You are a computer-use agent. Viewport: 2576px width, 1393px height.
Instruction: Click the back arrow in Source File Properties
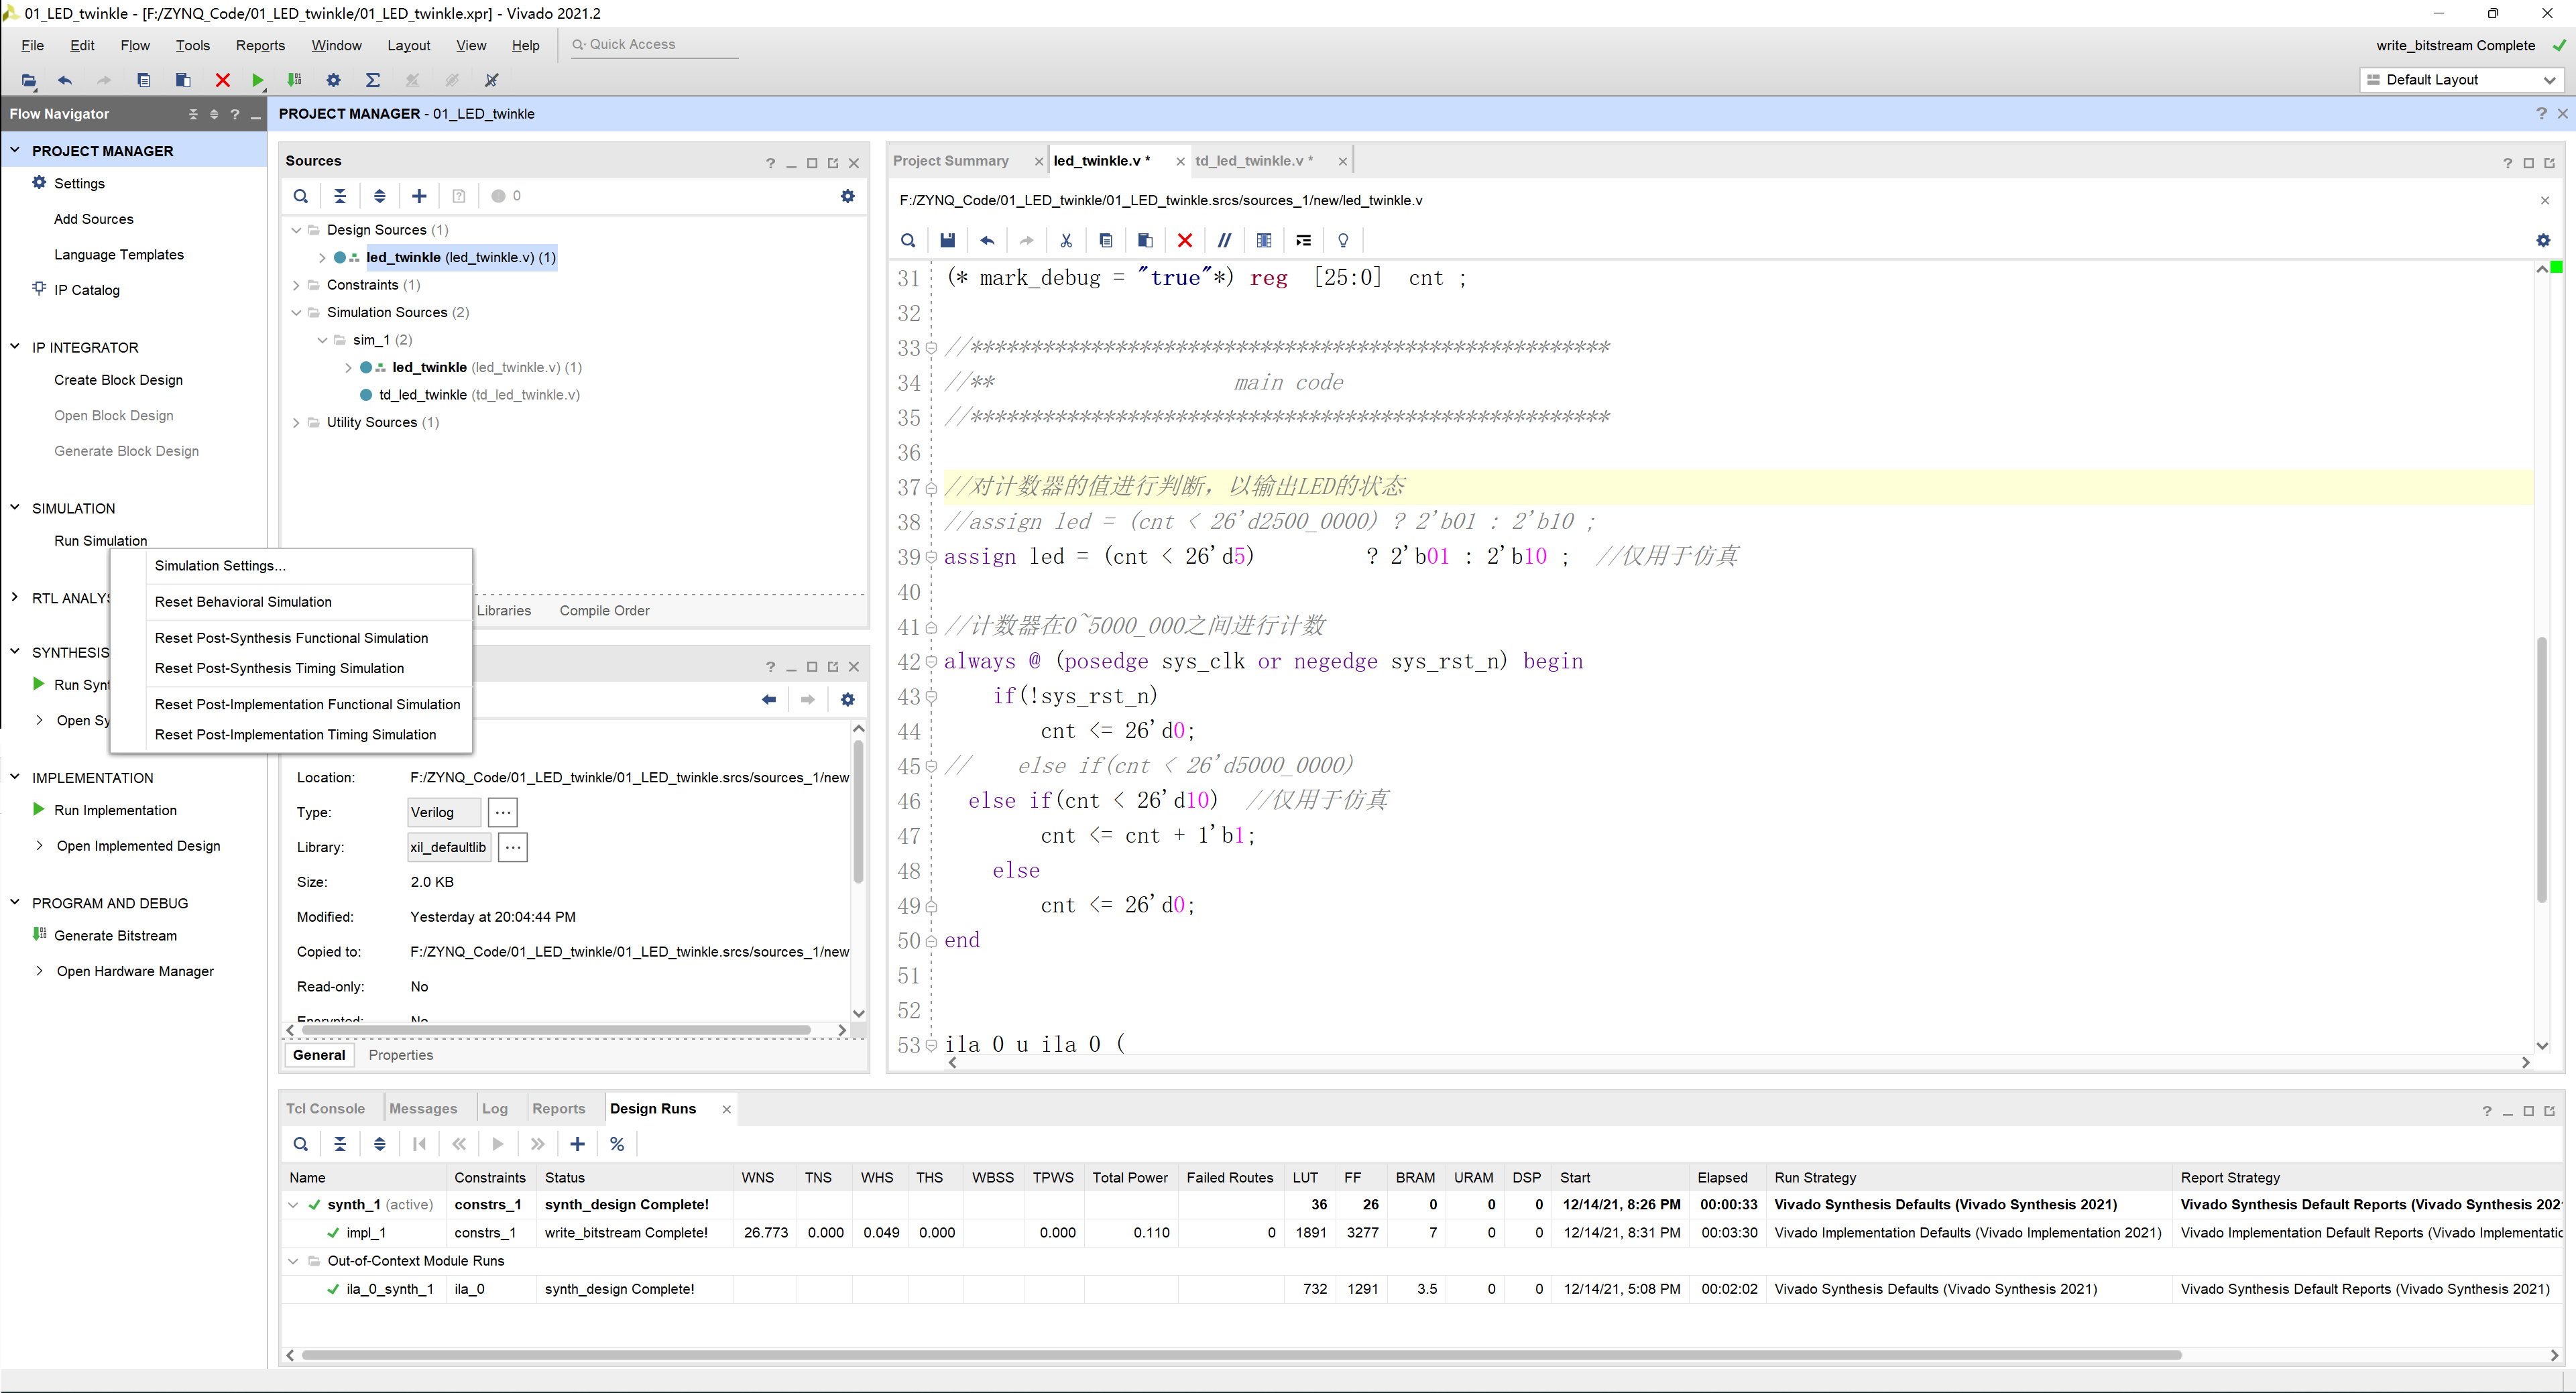tap(769, 699)
